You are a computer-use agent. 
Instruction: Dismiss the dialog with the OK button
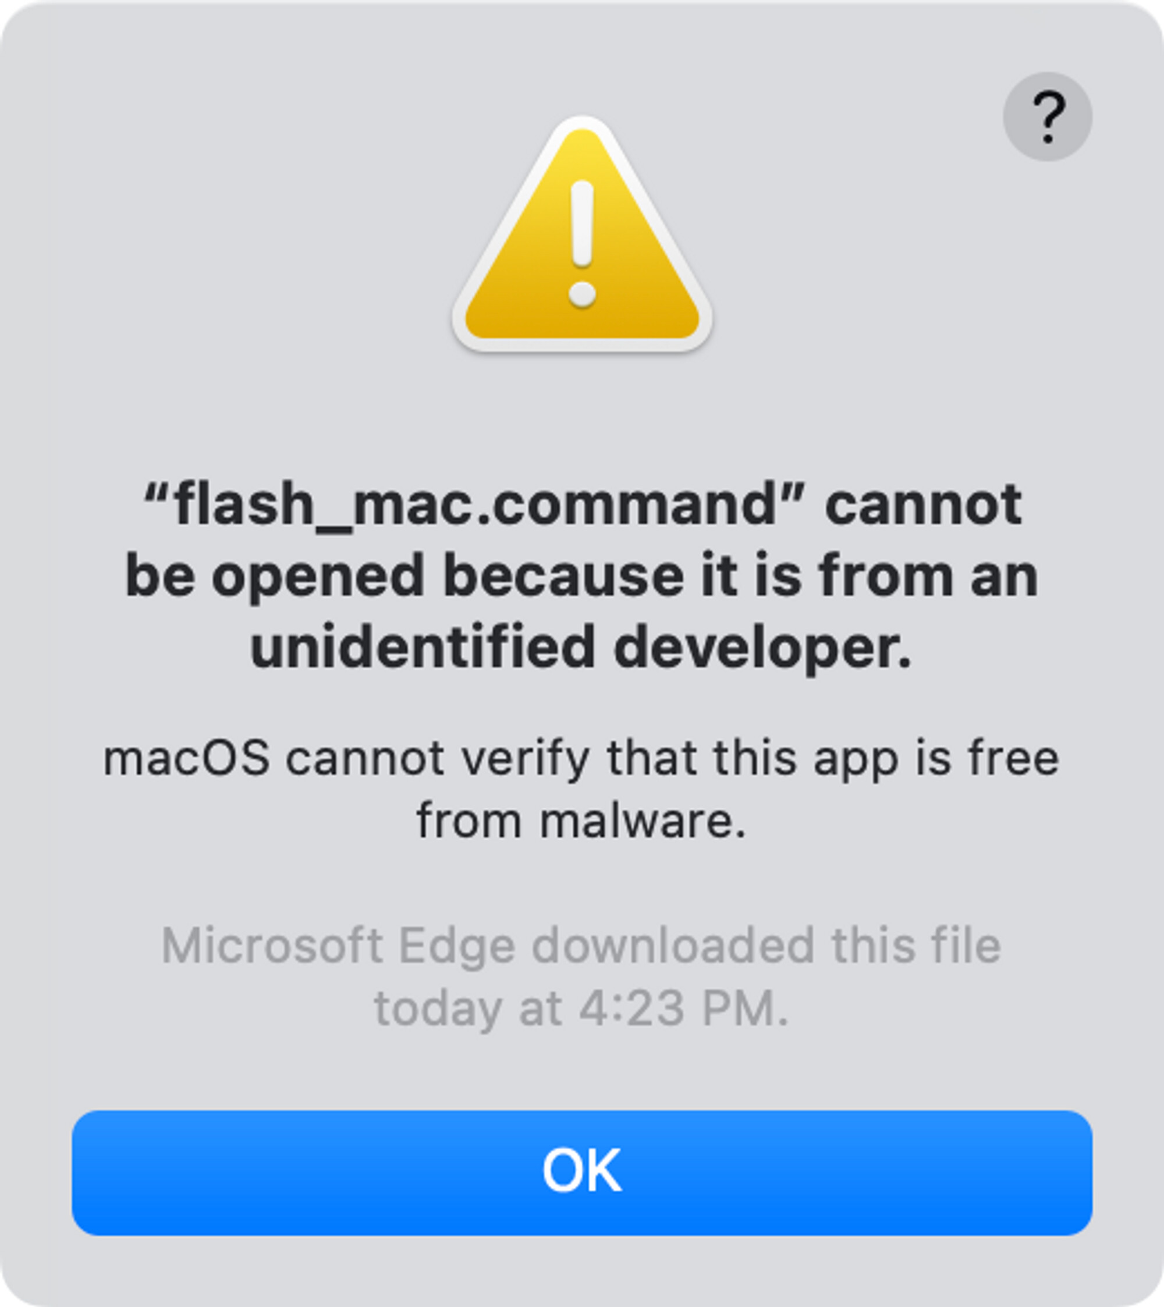point(582,1173)
